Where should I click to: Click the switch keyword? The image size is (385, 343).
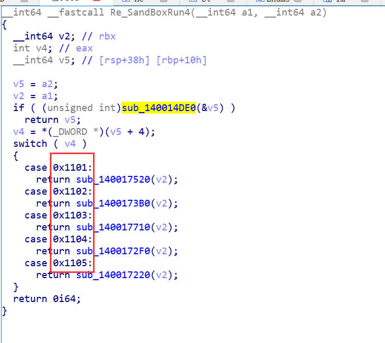point(30,144)
